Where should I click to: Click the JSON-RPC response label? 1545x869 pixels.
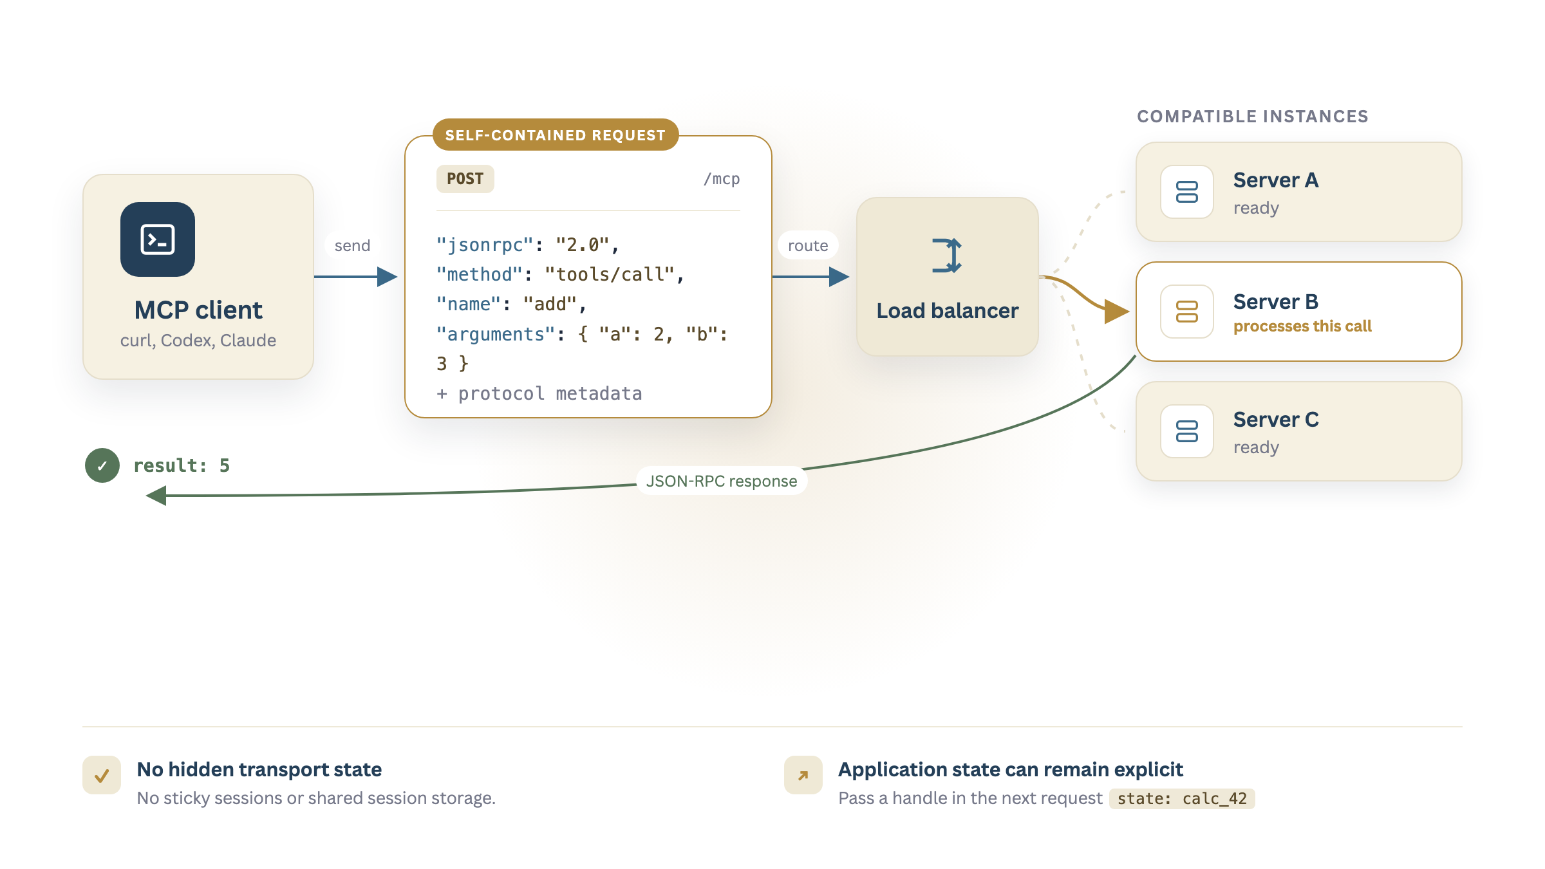coord(722,481)
